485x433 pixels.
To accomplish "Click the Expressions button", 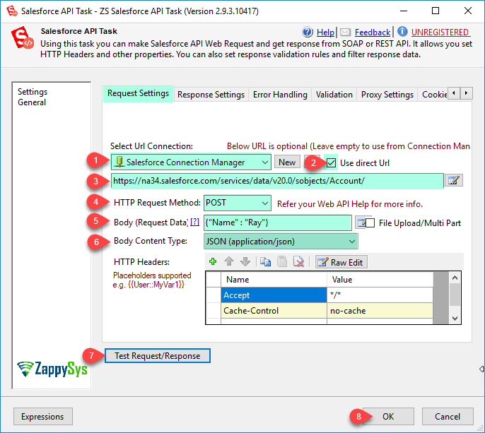I will [x=42, y=416].
